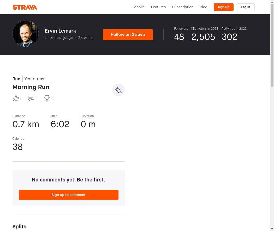Open Ervin Lemark's profile photo
Viewport: 274px width, 231px height.
[x=26, y=34]
